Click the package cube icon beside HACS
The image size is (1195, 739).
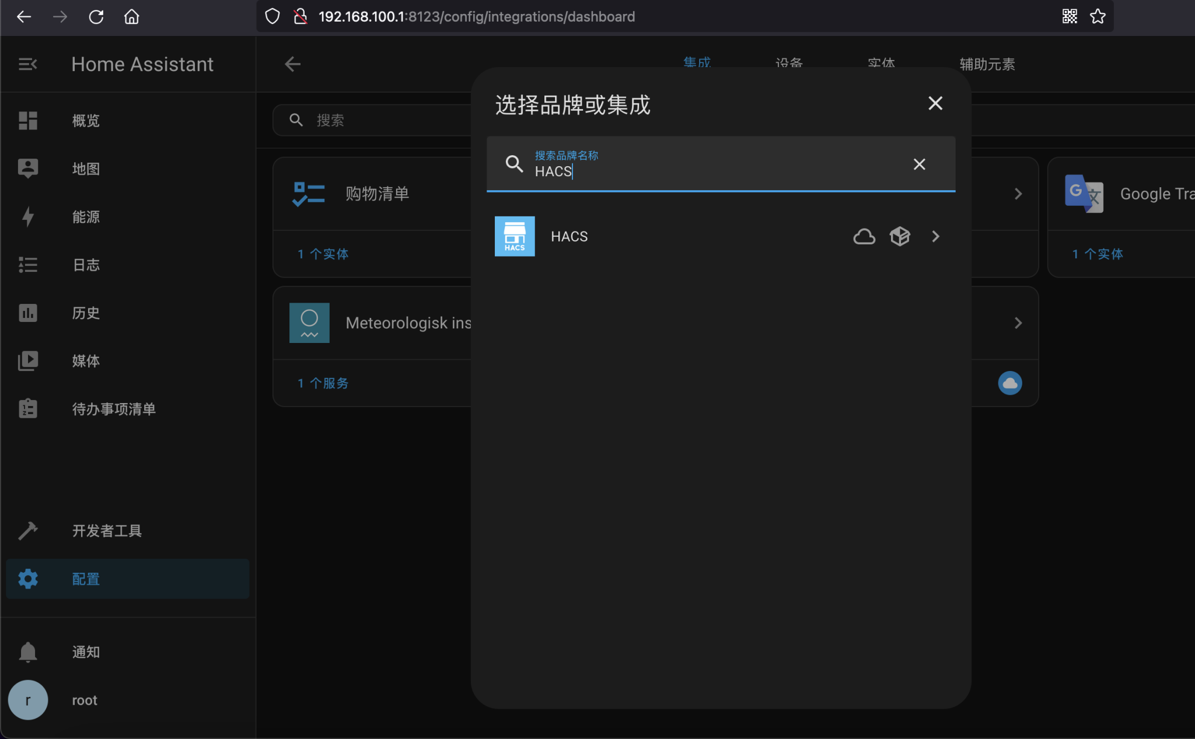(899, 236)
